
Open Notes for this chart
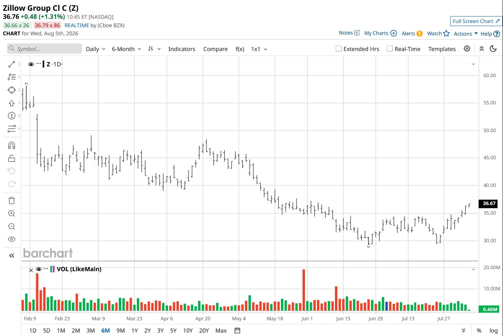click(349, 33)
